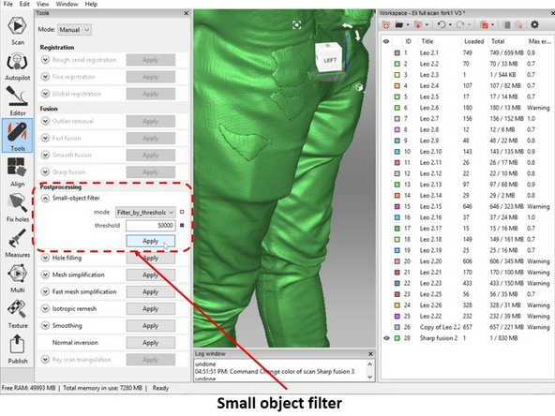Open the File menu
The image size is (555, 416).
pos(7,5)
